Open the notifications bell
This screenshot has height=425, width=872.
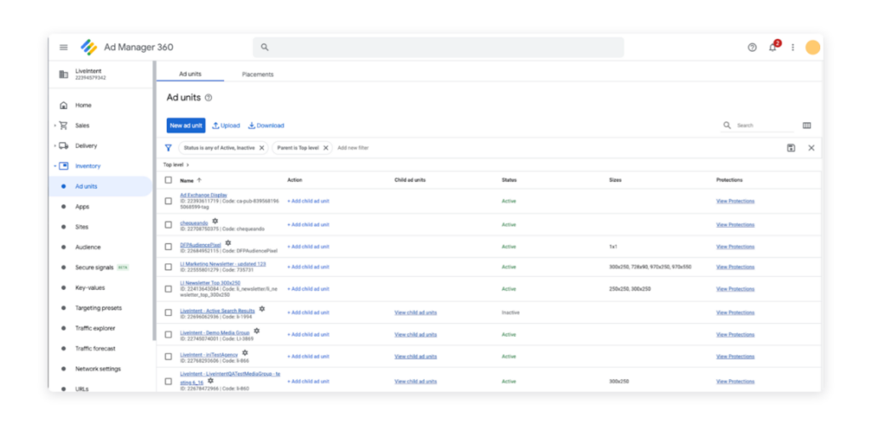772,48
